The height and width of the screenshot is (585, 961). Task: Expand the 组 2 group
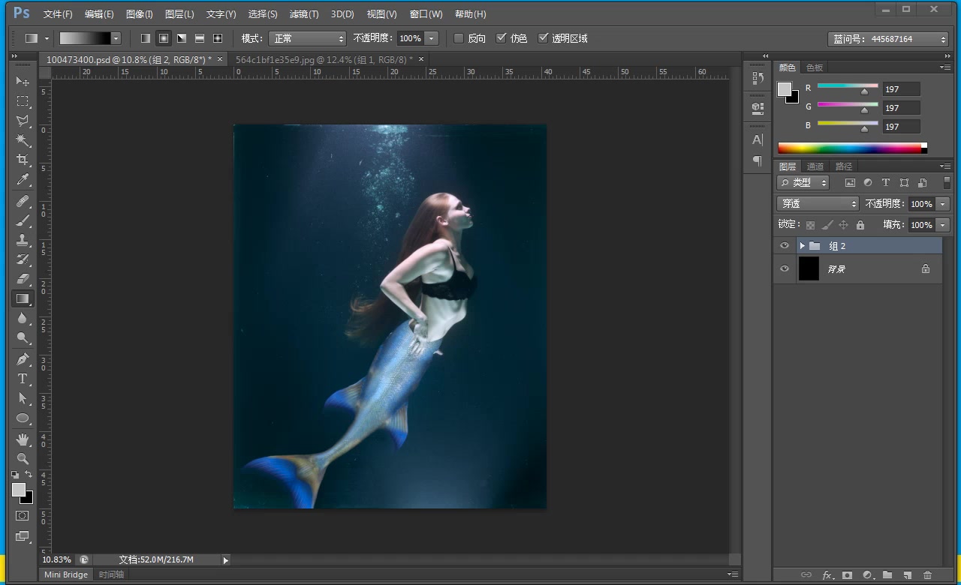[x=802, y=246]
